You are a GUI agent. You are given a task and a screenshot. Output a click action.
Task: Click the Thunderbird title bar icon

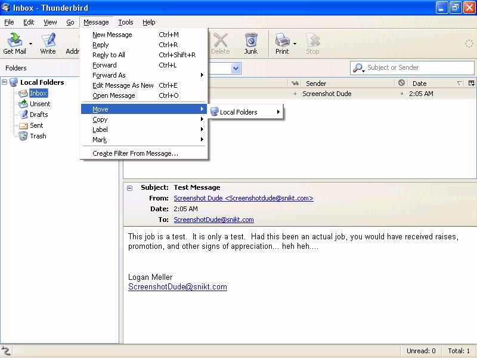(x=6, y=7)
